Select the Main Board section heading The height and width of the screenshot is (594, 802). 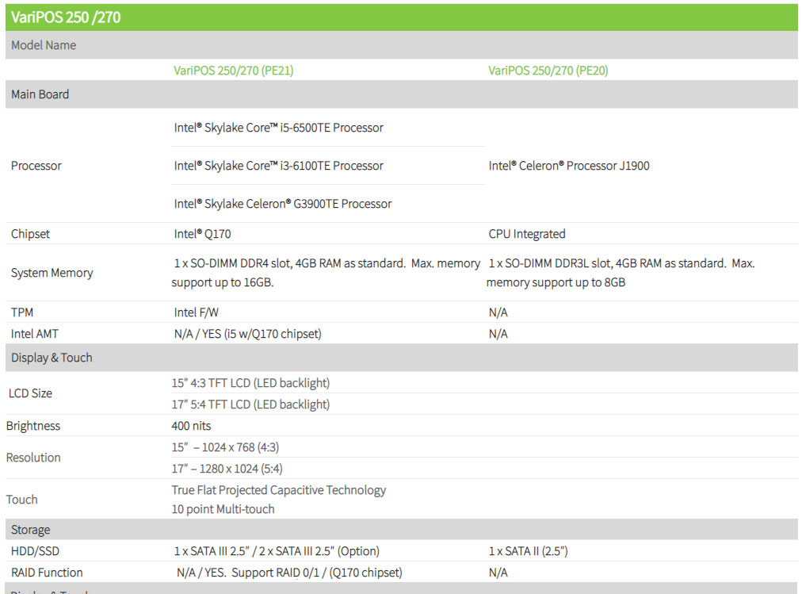40,94
